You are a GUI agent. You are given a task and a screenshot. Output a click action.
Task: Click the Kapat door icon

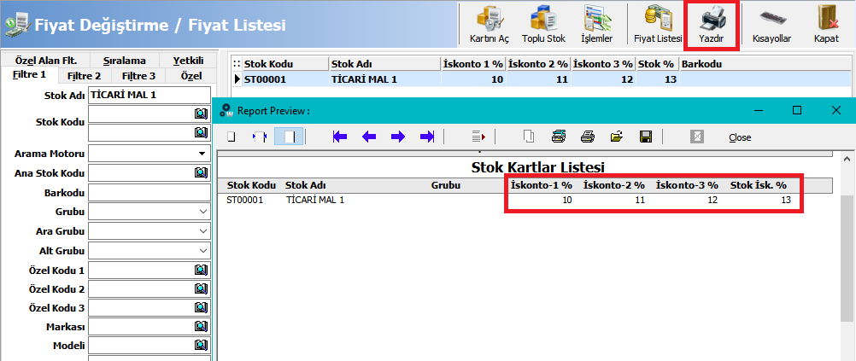click(826, 25)
